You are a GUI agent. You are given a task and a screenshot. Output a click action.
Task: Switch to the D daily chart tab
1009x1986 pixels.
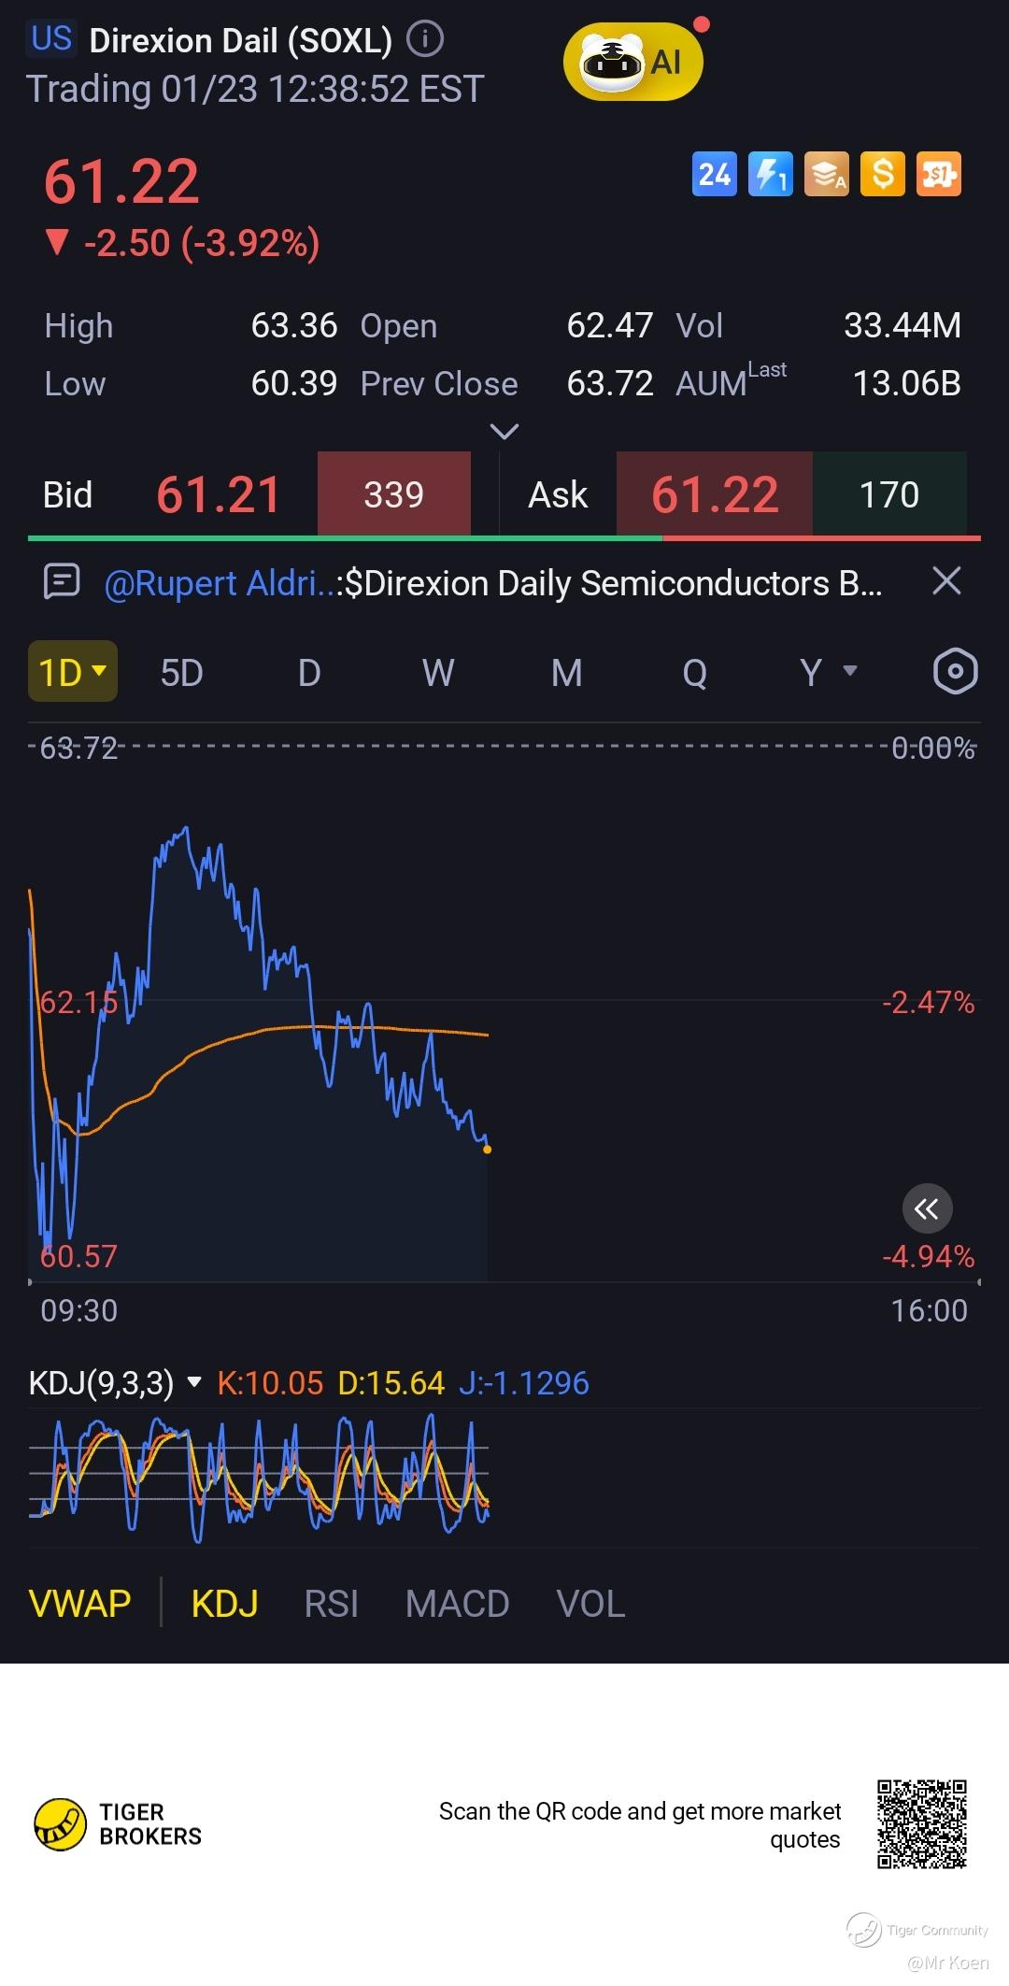coord(309,672)
